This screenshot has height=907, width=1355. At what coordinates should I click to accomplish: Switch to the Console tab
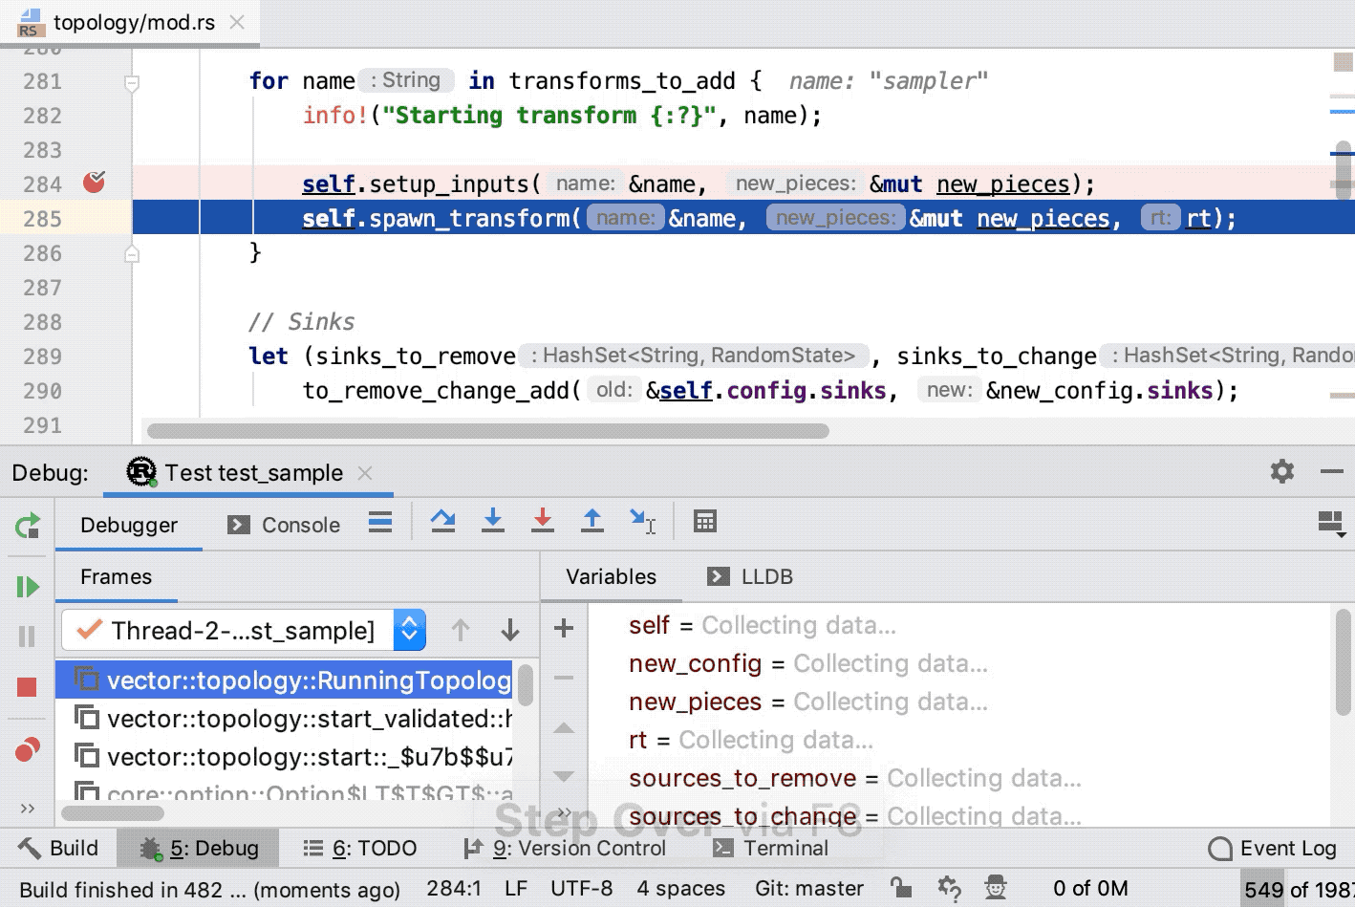284,525
